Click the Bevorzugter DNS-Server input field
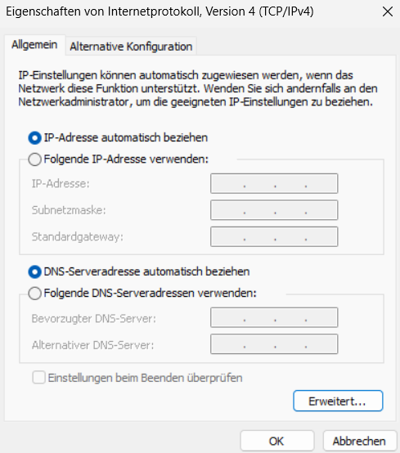400x453 pixels. (x=274, y=317)
